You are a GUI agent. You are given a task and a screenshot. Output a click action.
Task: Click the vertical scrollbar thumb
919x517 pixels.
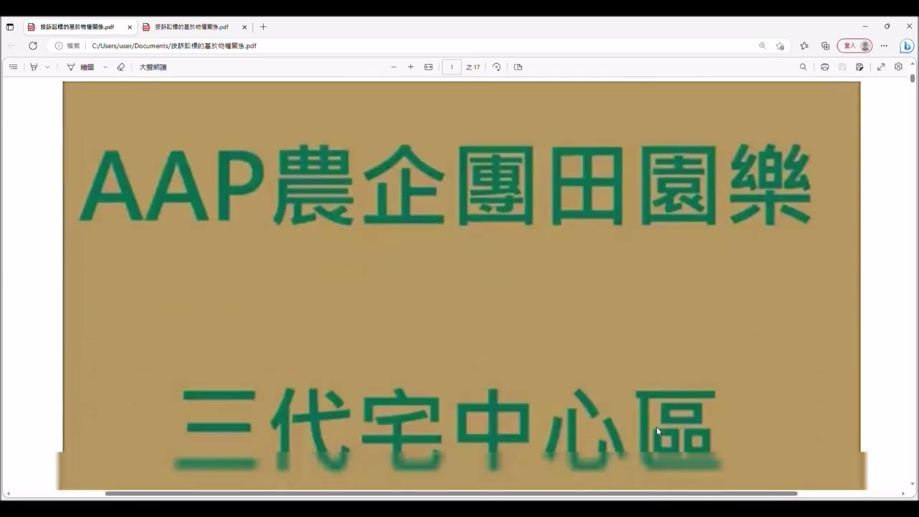pyautogui.click(x=913, y=78)
